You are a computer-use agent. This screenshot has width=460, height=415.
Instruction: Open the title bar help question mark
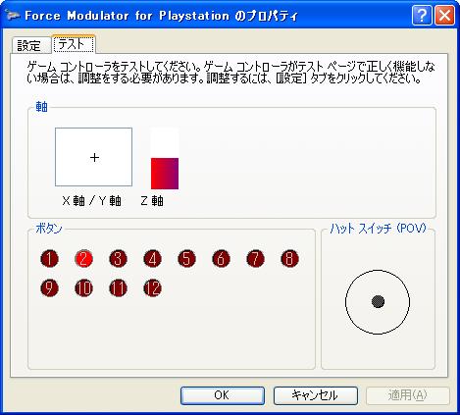tap(422, 15)
